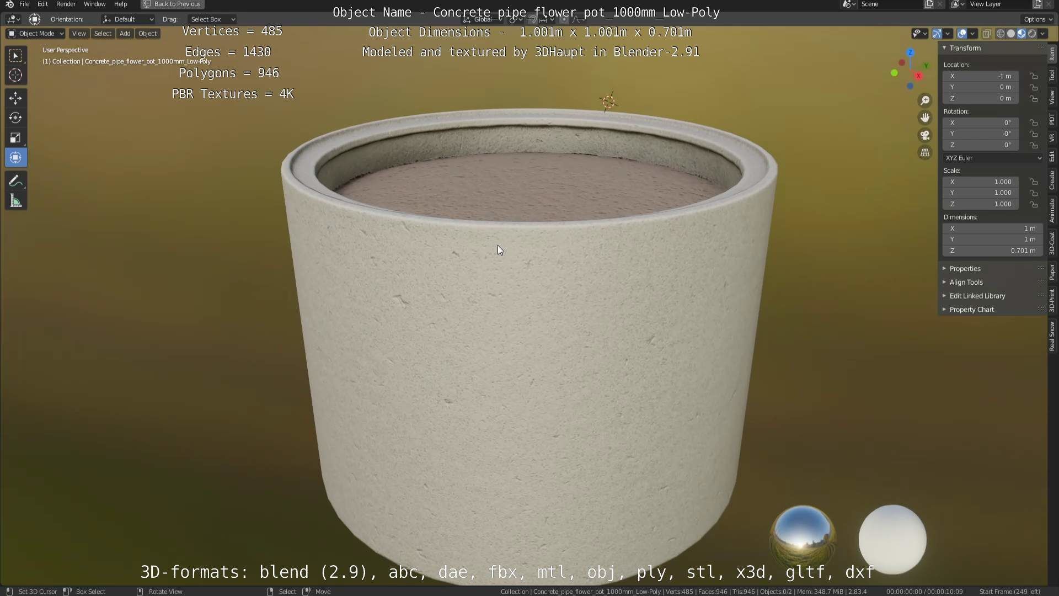Lock Rotation X value
Viewport: 1059px width, 596px height.
pyautogui.click(x=1034, y=123)
